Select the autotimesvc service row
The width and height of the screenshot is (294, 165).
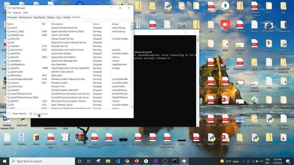68,87
